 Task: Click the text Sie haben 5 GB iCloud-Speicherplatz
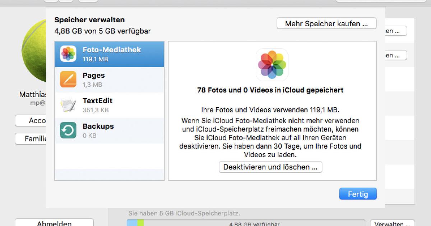[184, 213]
